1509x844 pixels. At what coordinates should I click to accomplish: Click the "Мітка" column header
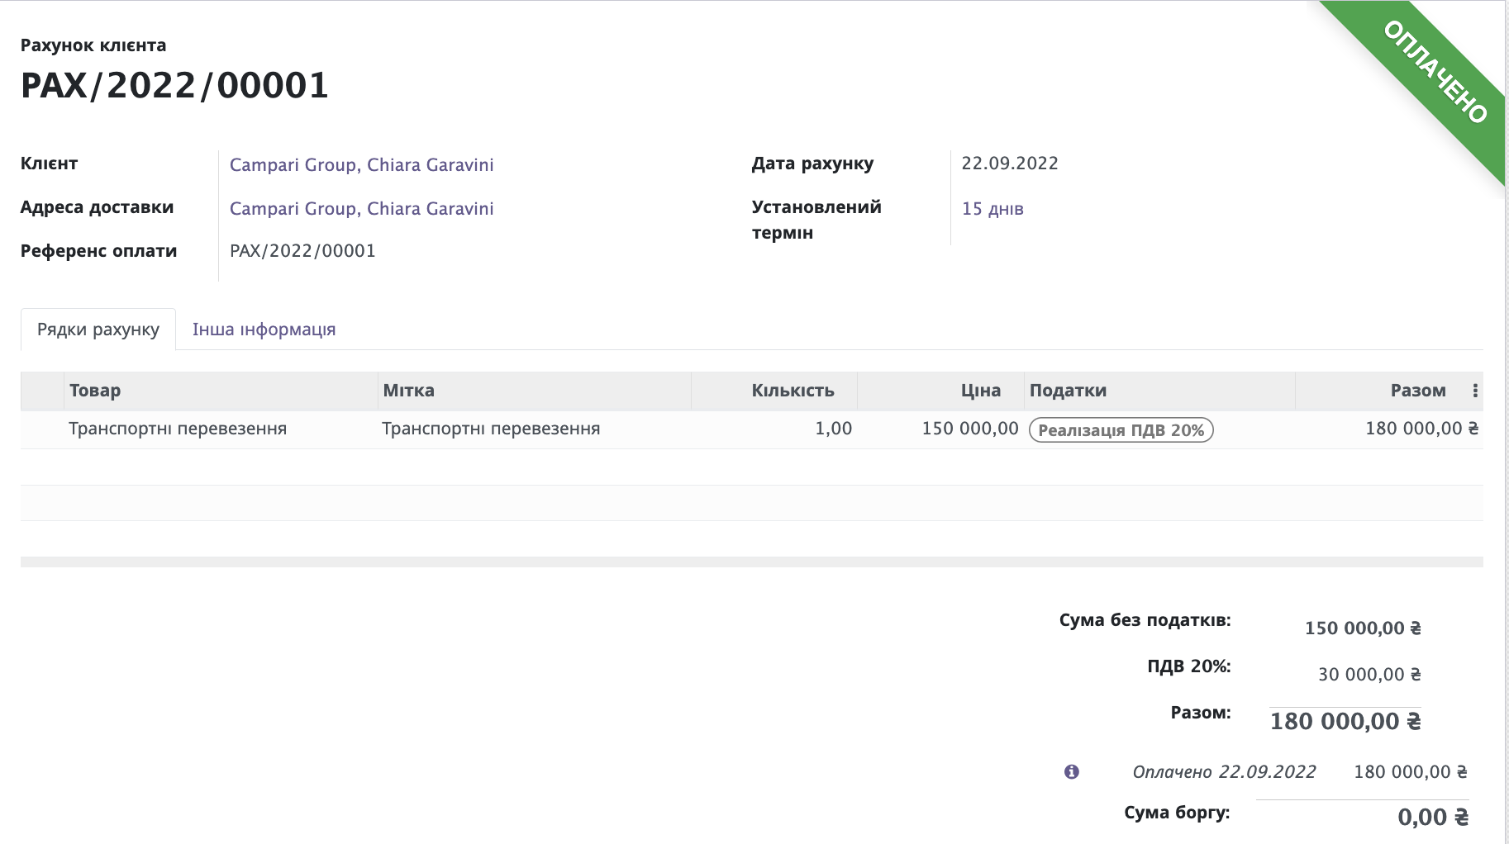[408, 390]
